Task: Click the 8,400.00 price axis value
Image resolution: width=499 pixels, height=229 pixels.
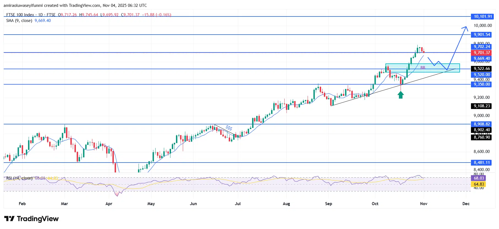Action: (481, 170)
